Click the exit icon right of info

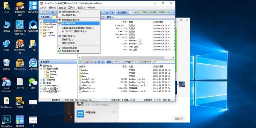(x=112, y=12)
